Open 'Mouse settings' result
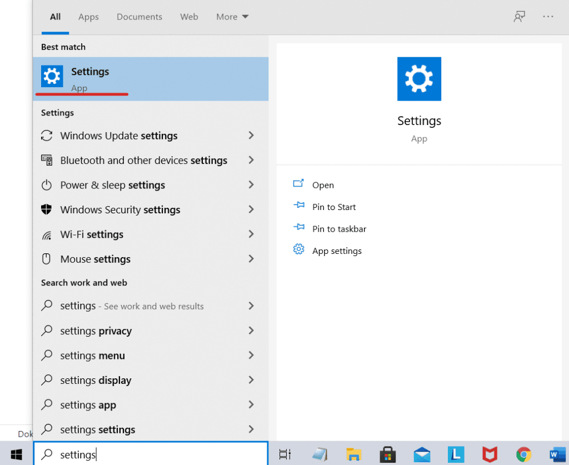The width and height of the screenshot is (569, 465). click(x=151, y=259)
